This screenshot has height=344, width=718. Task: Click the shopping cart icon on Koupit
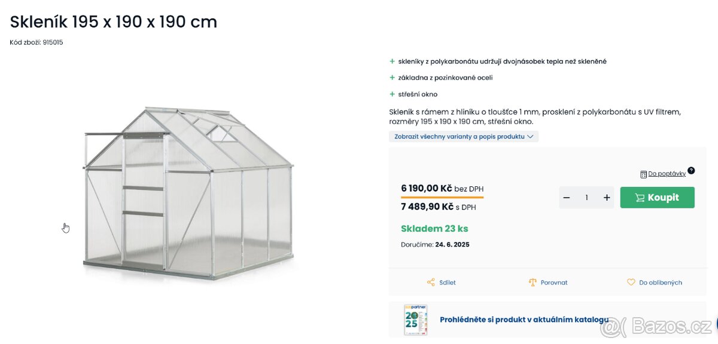(x=640, y=198)
